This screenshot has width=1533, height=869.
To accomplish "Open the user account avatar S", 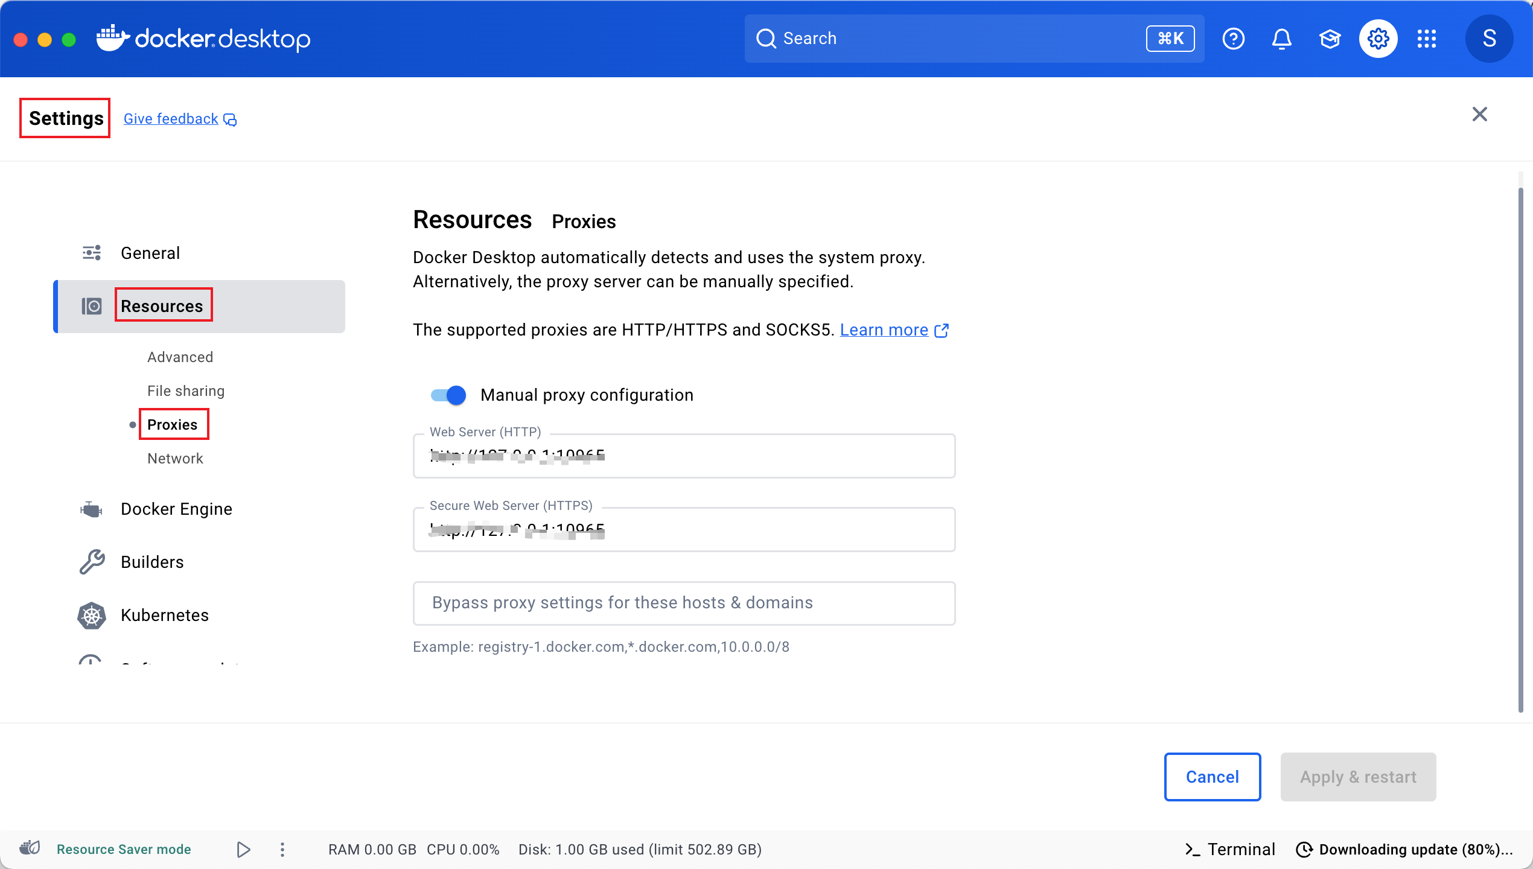I will coord(1489,39).
